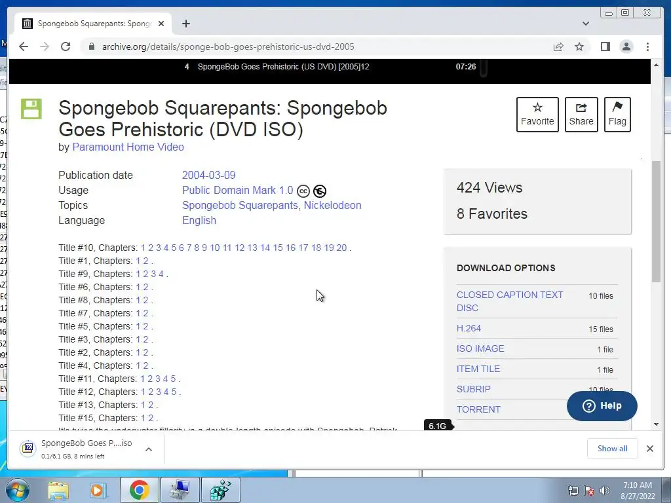Download the ISO IMAGE file
671x503 pixels.
480,348
